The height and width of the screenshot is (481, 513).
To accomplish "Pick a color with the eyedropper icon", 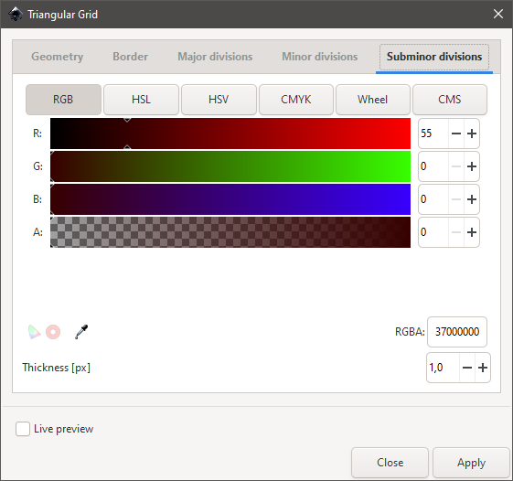I will (x=81, y=332).
